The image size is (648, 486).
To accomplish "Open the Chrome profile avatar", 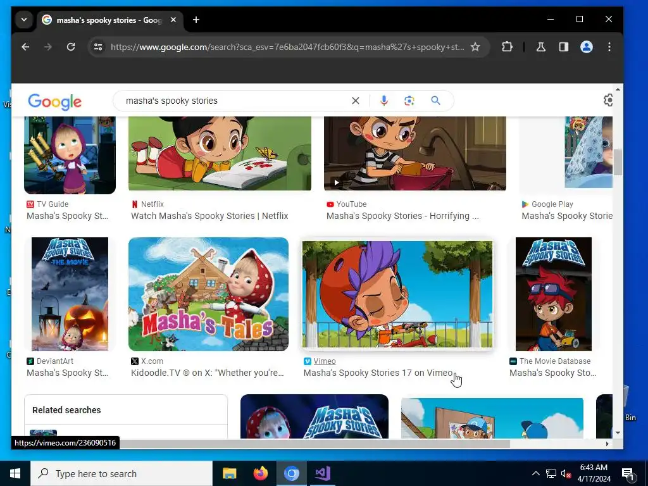I will 587,47.
